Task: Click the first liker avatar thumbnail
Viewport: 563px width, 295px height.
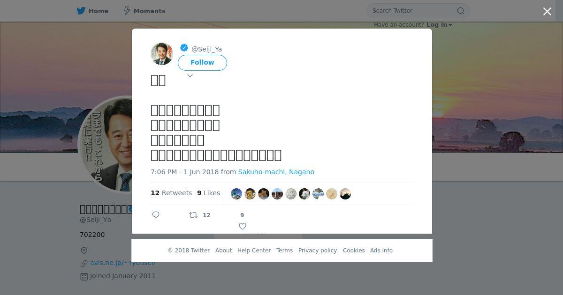Action: [236, 194]
